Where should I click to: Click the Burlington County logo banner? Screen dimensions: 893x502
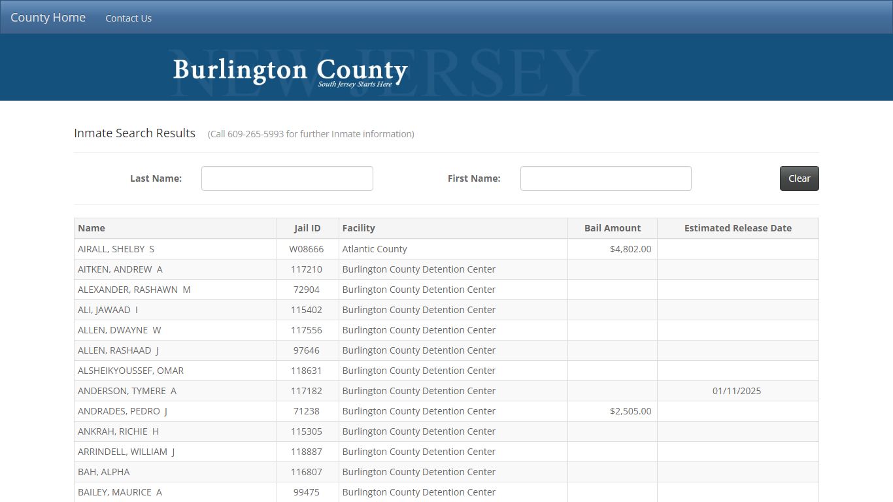290,72
